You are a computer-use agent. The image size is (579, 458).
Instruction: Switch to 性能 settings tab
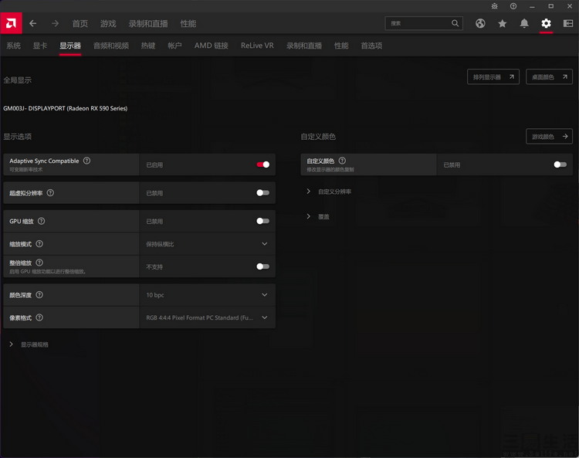[341, 46]
